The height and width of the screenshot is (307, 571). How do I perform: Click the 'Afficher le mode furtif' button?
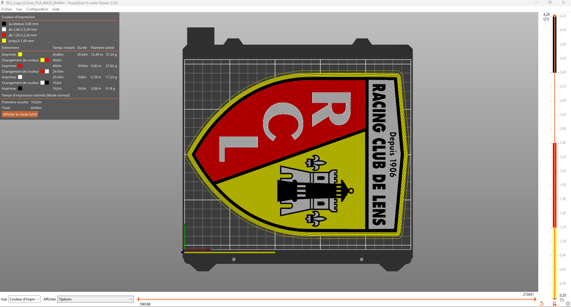pos(20,114)
